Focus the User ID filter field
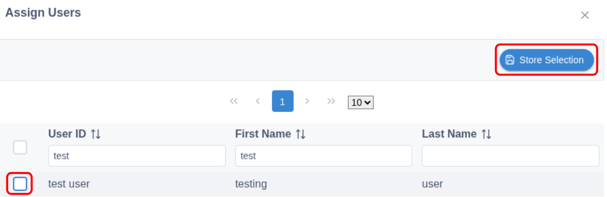 (137, 156)
